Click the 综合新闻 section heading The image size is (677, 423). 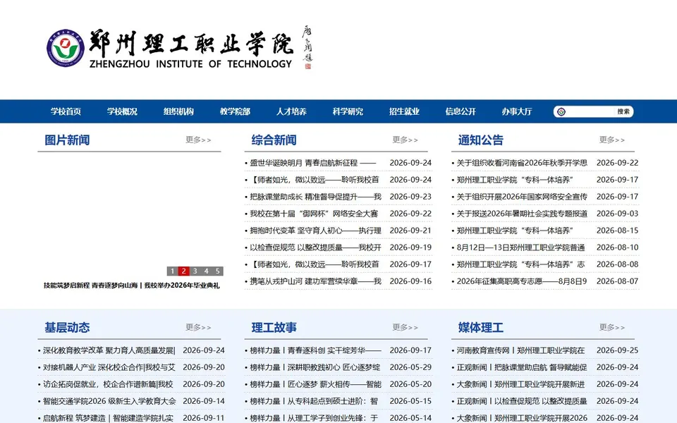[274, 140]
